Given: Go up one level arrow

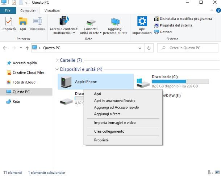Looking at the screenshot, I should (27, 48).
